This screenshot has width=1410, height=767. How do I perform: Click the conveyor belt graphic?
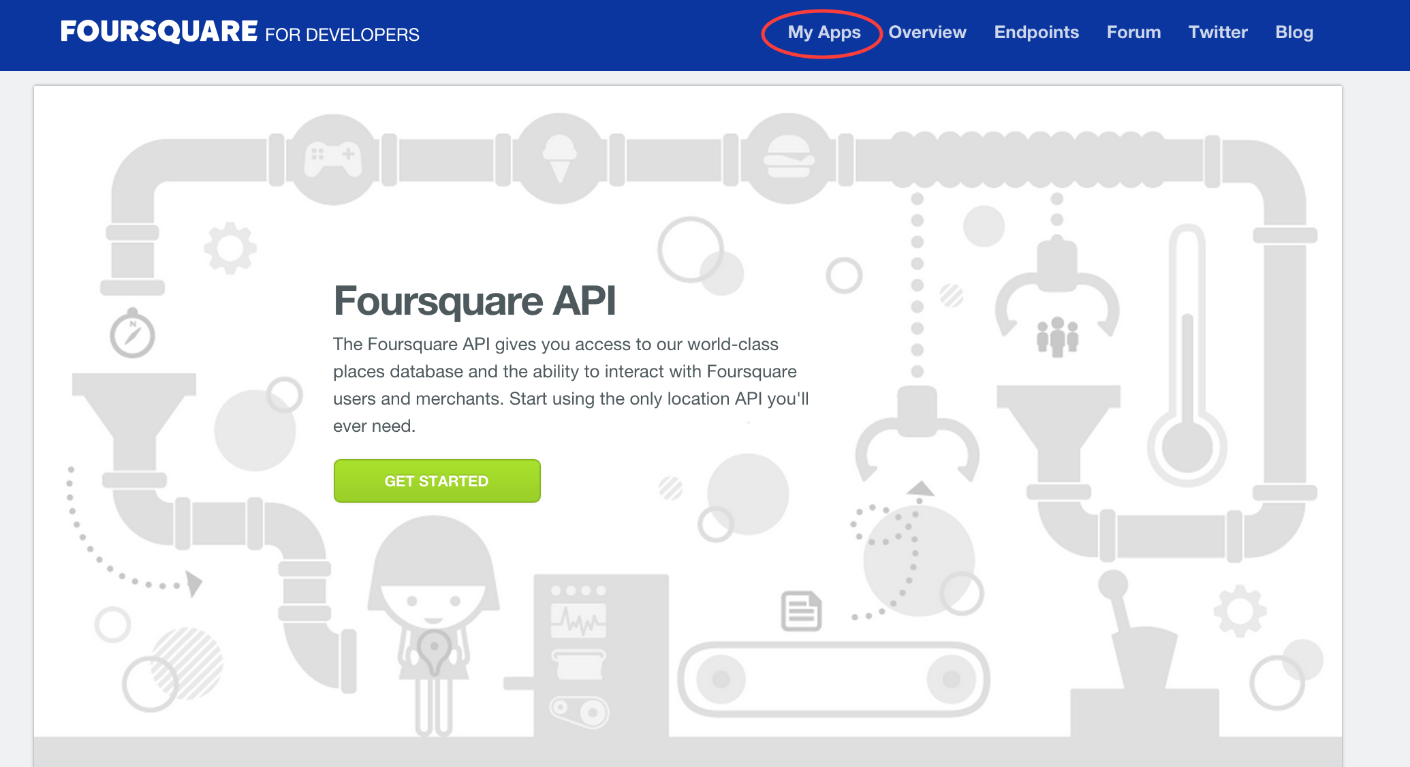[x=833, y=679]
